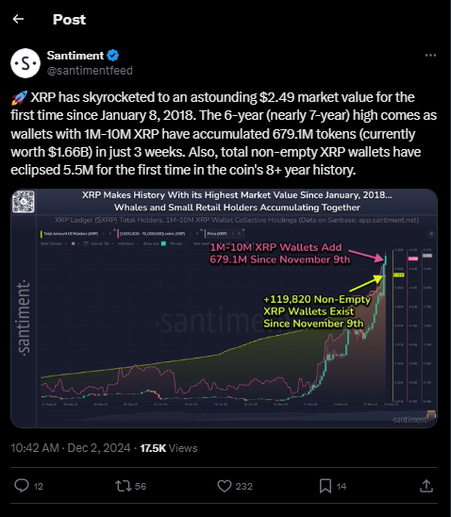Click the 14 bookmarks count

(342, 486)
